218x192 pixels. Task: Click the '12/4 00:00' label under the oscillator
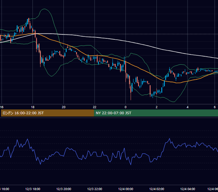tap(126, 189)
